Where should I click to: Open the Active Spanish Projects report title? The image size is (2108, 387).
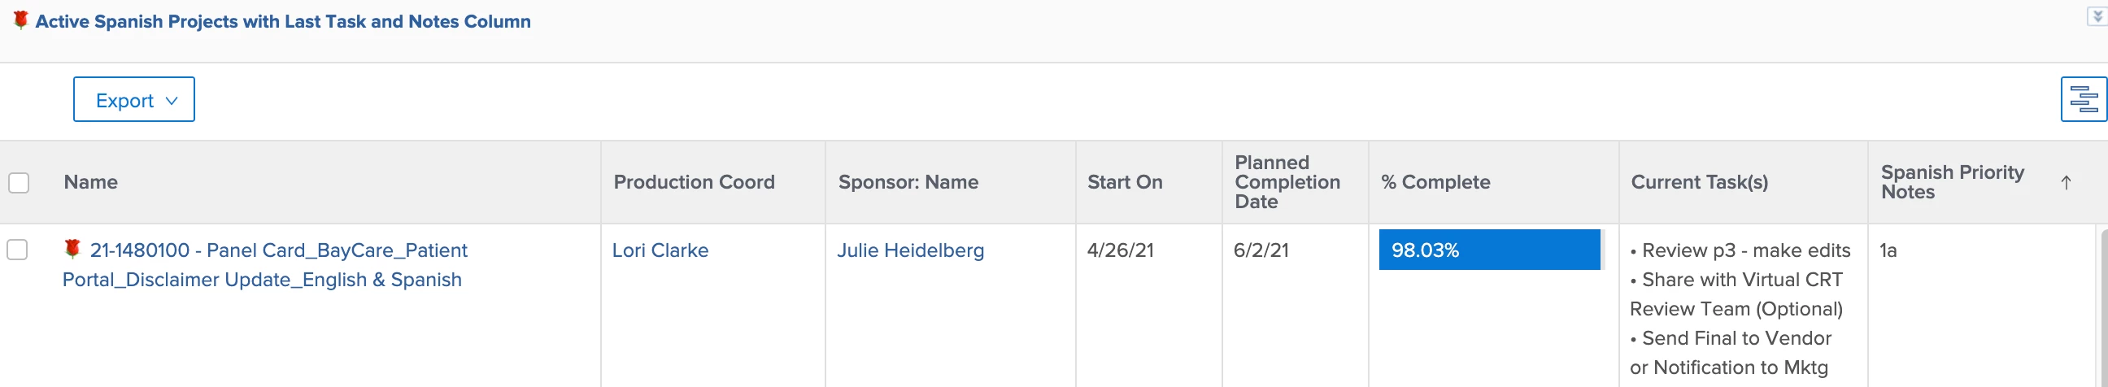pos(282,22)
